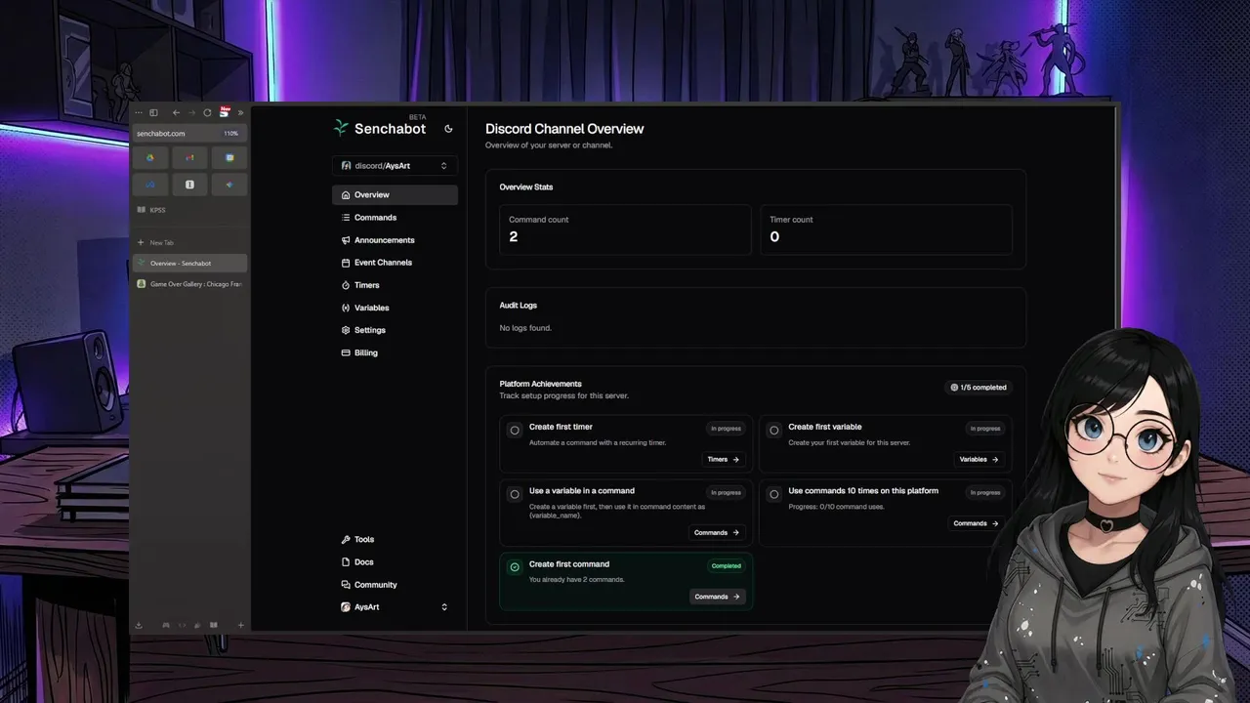Click the Completed badge on first command

point(726,566)
